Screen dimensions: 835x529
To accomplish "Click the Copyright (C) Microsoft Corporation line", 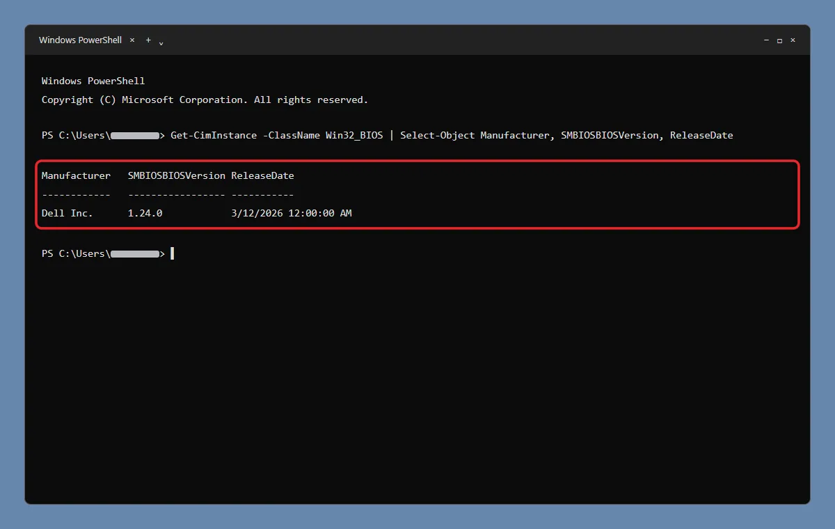I will 205,100.
